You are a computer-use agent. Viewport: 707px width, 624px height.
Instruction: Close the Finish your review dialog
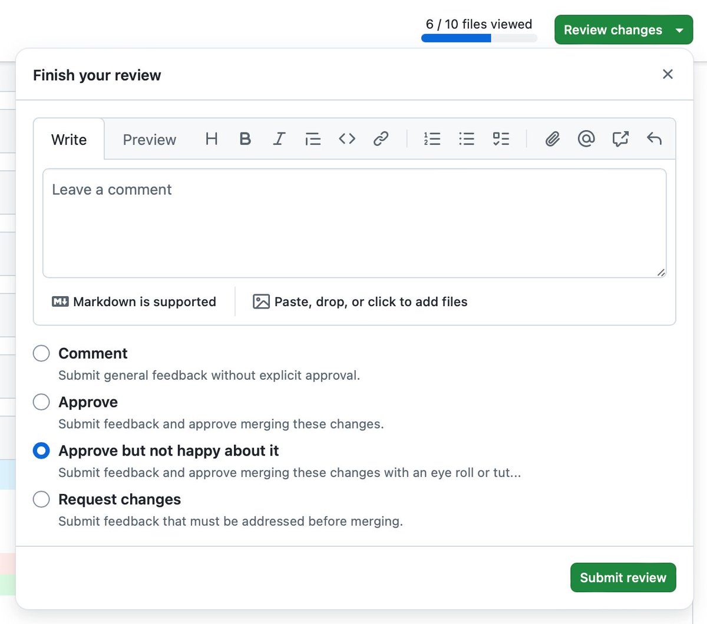(x=668, y=74)
